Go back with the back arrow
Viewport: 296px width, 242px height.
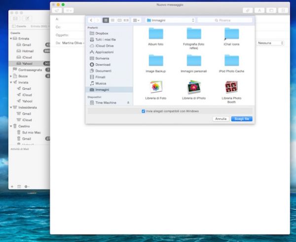pyautogui.click(x=91, y=20)
